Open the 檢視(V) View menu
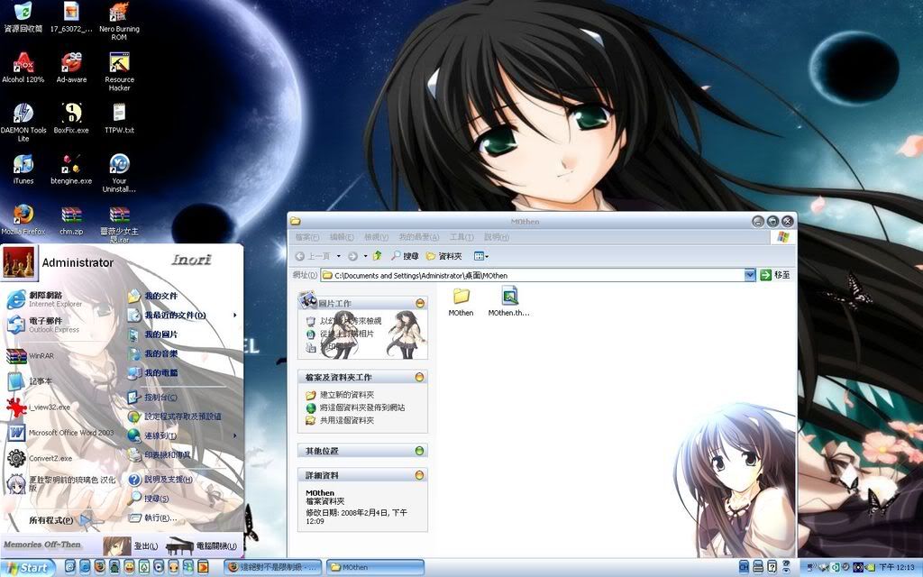Viewport: 923px width, 577px height. pos(376,237)
